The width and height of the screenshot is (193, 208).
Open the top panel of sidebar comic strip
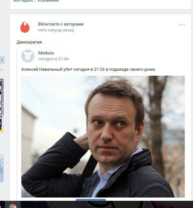[1, 85]
